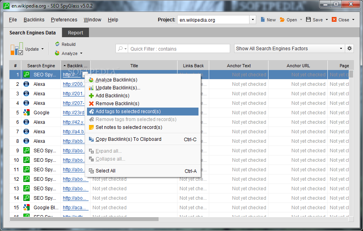This screenshot has width=363, height=231.
Task: Sort by Search Engine column header
Action: click(41, 66)
